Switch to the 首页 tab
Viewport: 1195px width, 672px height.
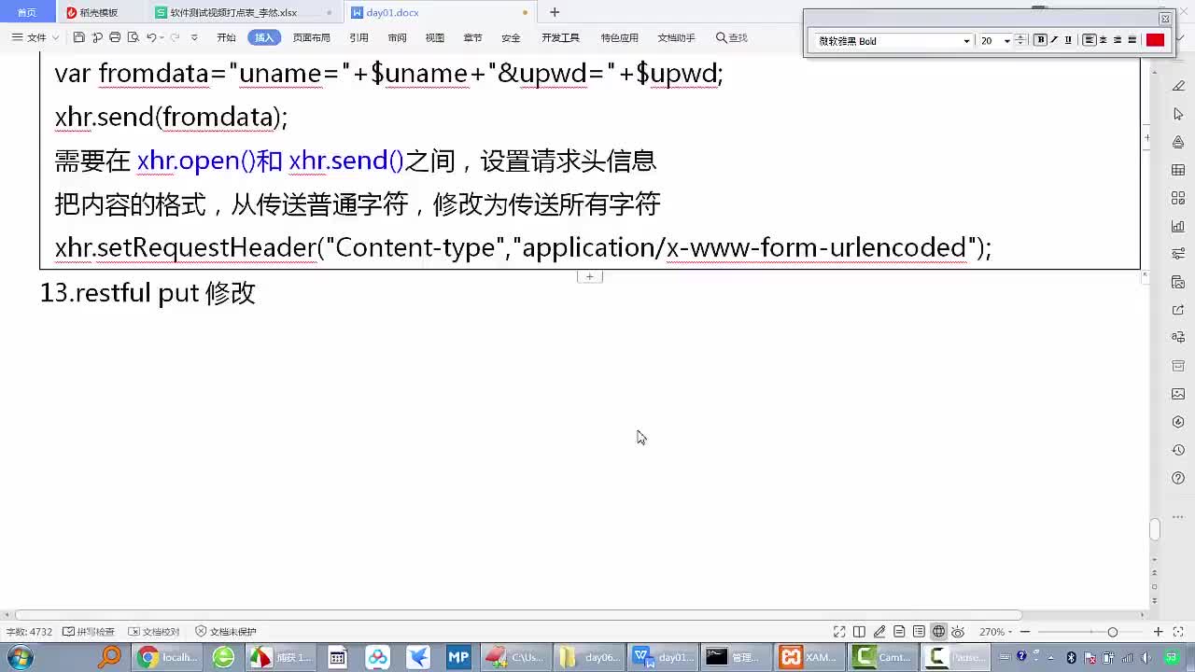(x=26, y=12)
